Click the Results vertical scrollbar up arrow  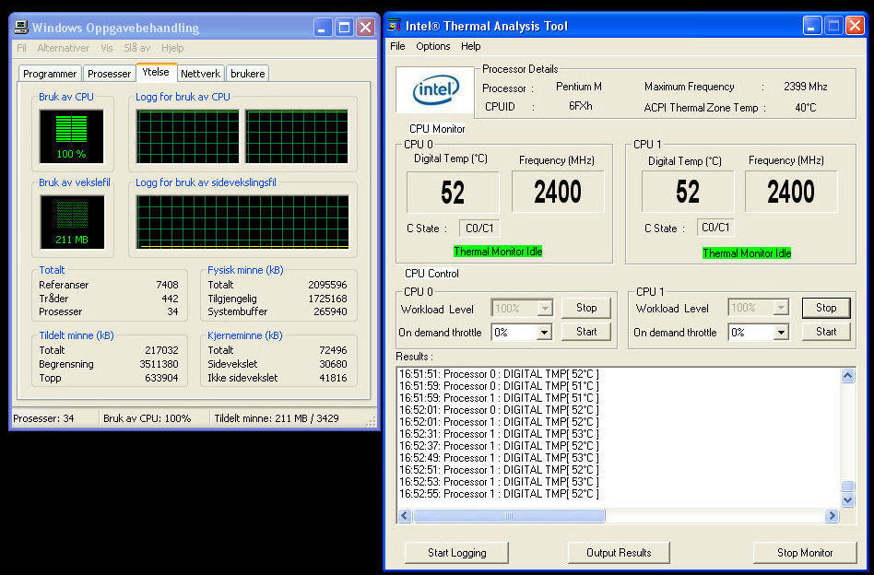[847, 376]
